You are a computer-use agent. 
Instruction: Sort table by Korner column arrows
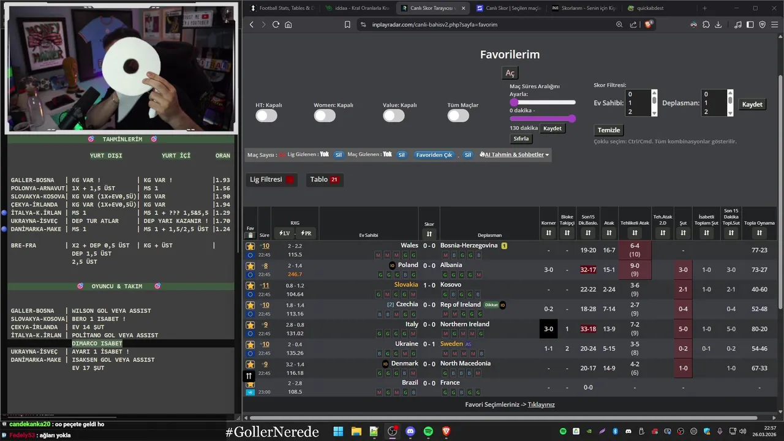tap(549, 233)
